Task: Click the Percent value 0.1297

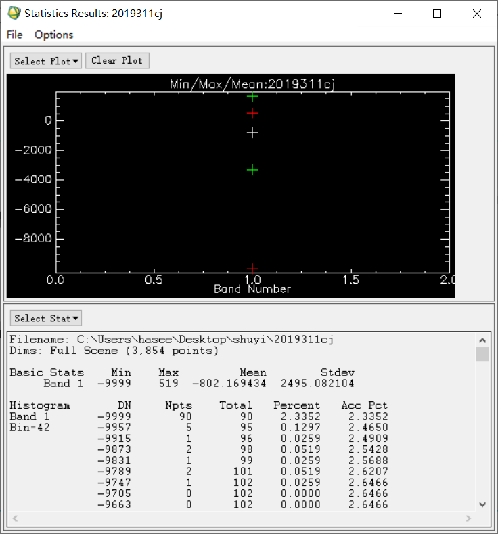Action: [x=300, y=428]
